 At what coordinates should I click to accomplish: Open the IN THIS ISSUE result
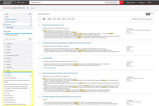(x=48, y=58)
